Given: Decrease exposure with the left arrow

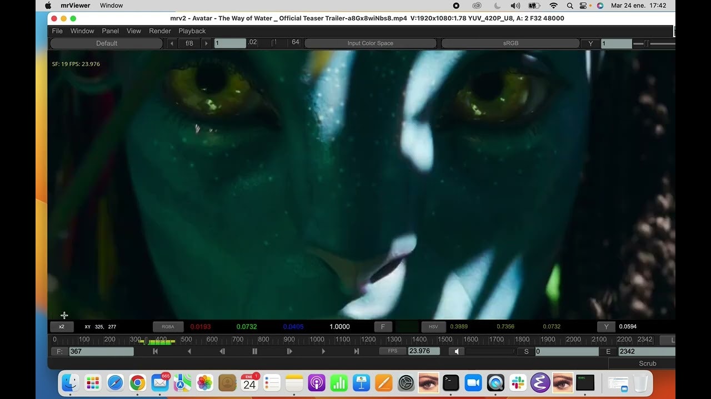Looking at the screenshot, I should (172, 43).
